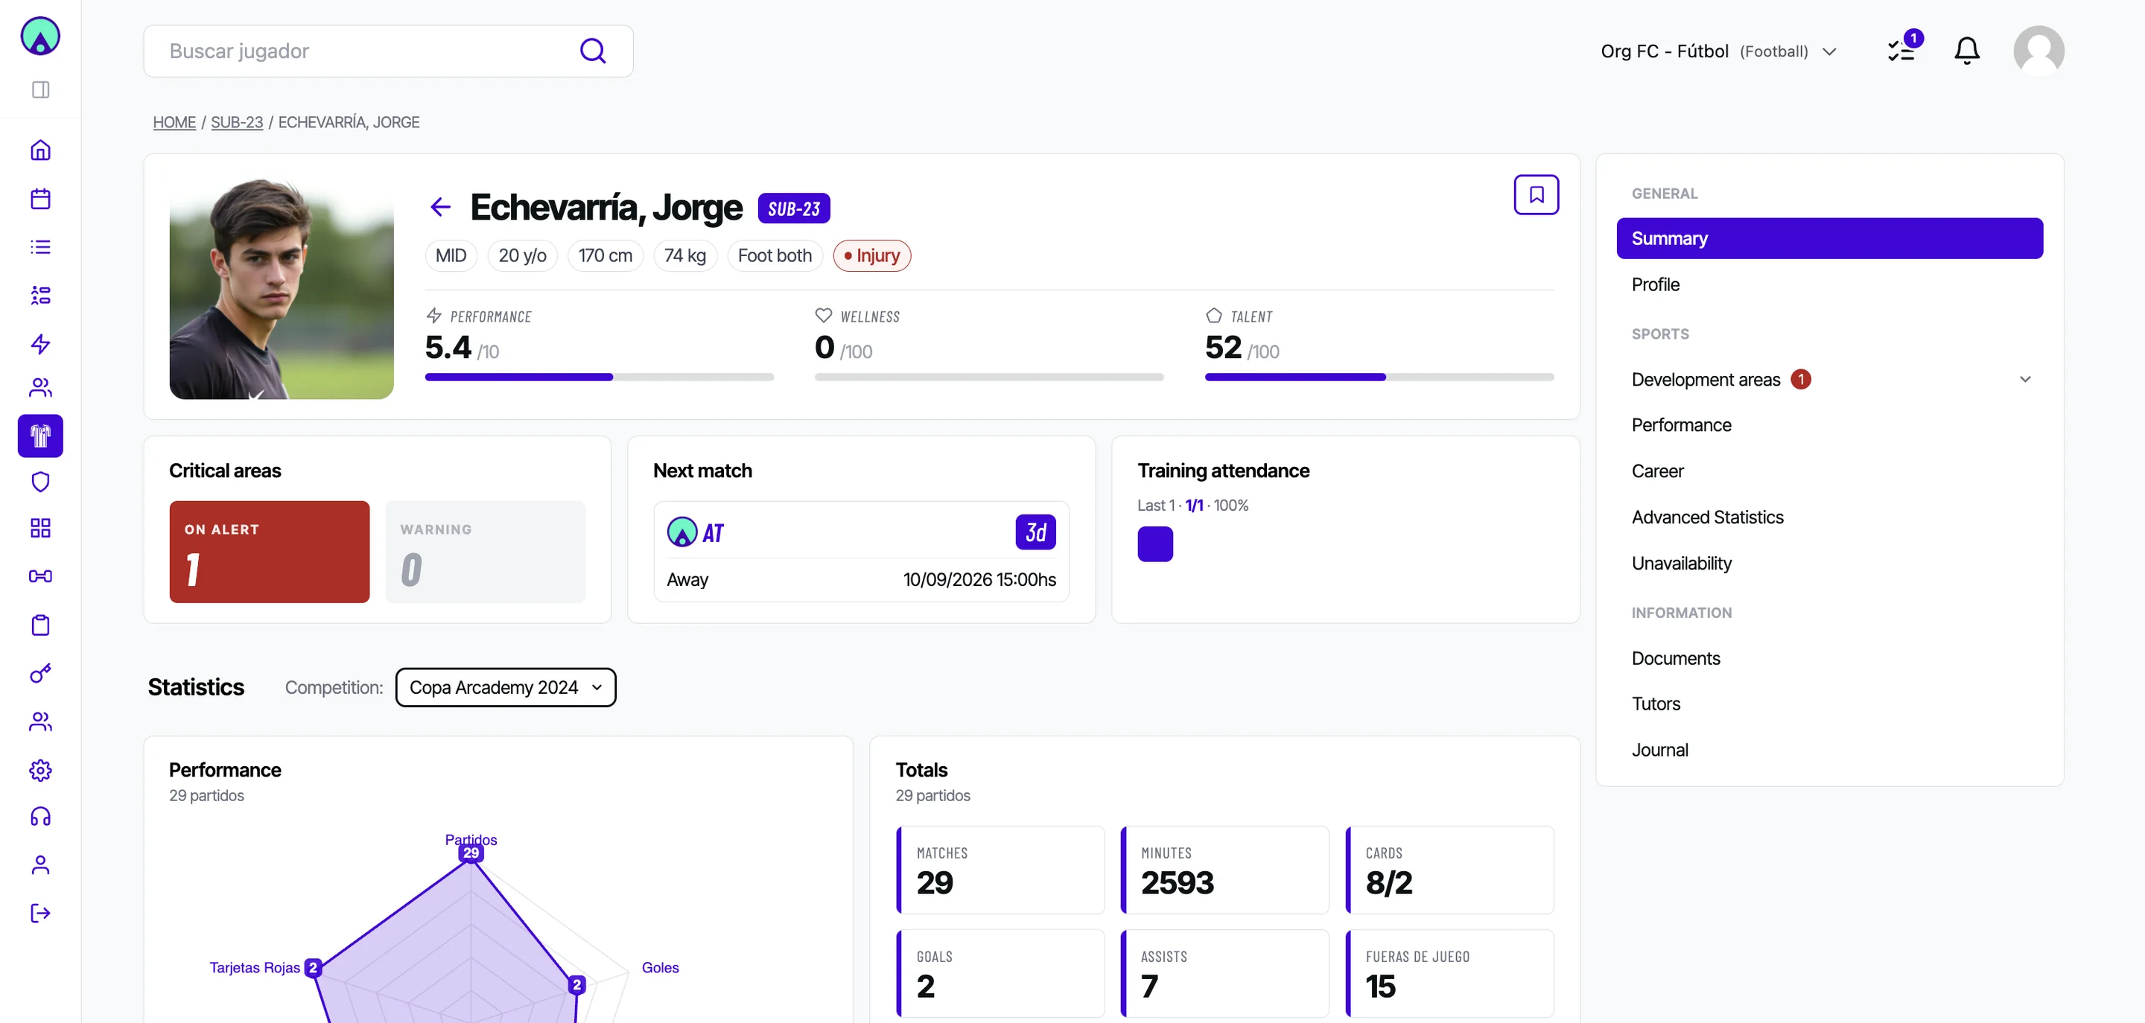The image size is (2145, 1023).
Task: Click the list icon in the sidebar
Action: 40,246
